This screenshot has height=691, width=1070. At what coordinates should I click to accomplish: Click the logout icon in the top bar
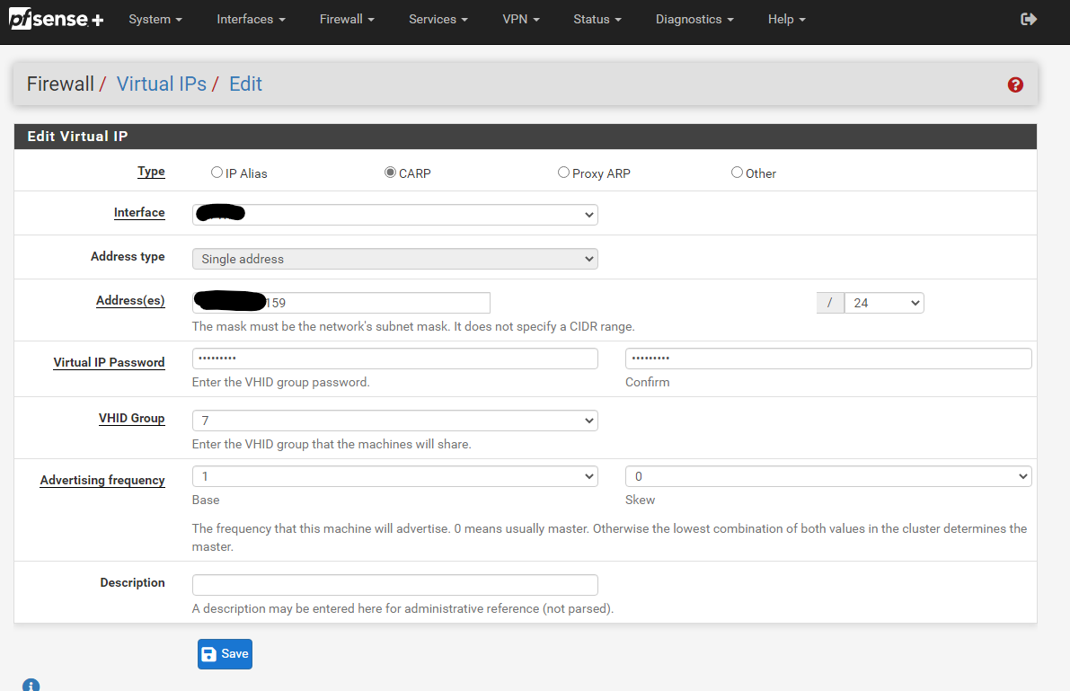tap(1028, 18)
